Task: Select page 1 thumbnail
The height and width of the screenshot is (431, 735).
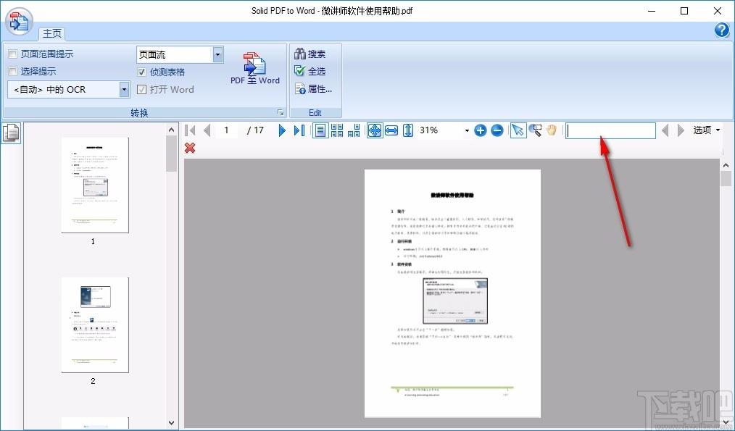Action: tap(95, 185)
